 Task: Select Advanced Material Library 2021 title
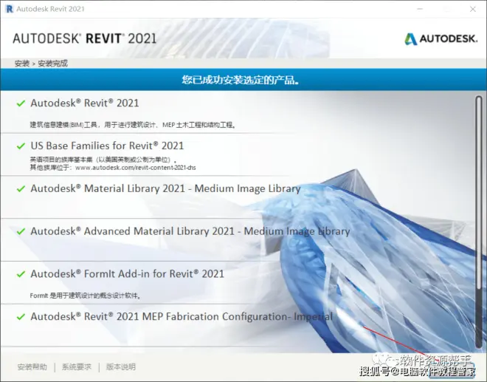click(x=190, y=231)
